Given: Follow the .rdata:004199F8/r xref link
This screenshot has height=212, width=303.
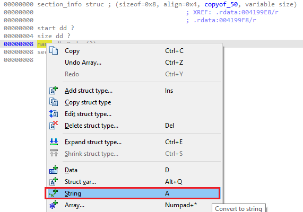Looking at the screenshot, I should tap(225, 20).
